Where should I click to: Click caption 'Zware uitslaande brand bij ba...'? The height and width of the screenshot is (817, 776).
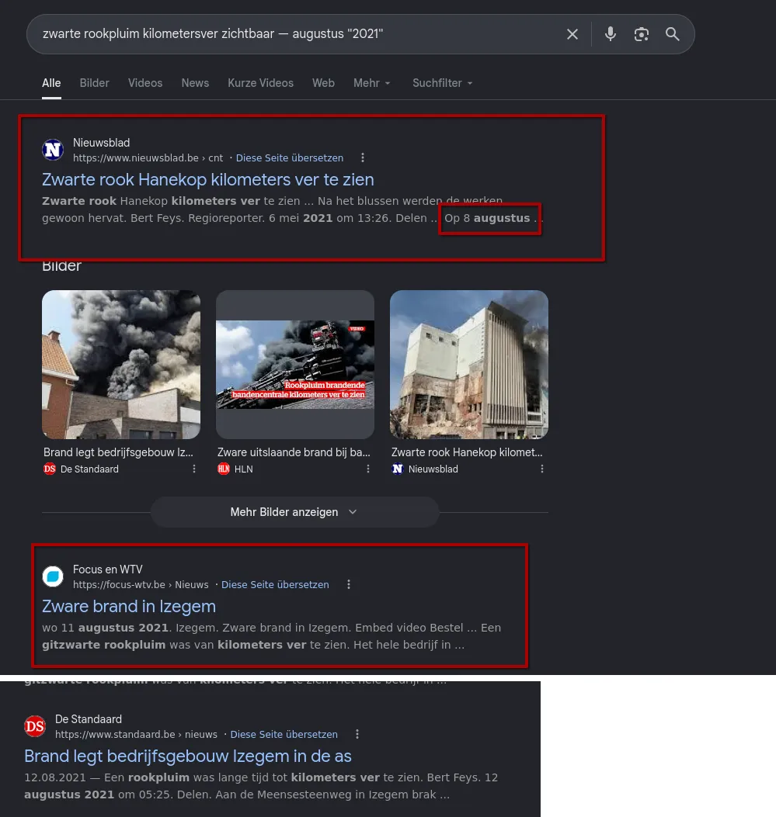tap(294, 452)
